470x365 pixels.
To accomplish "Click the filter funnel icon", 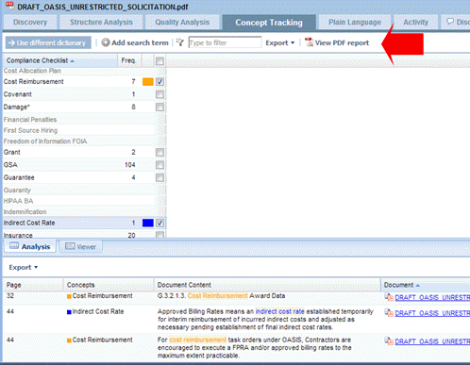I will (x=180, y=42).
